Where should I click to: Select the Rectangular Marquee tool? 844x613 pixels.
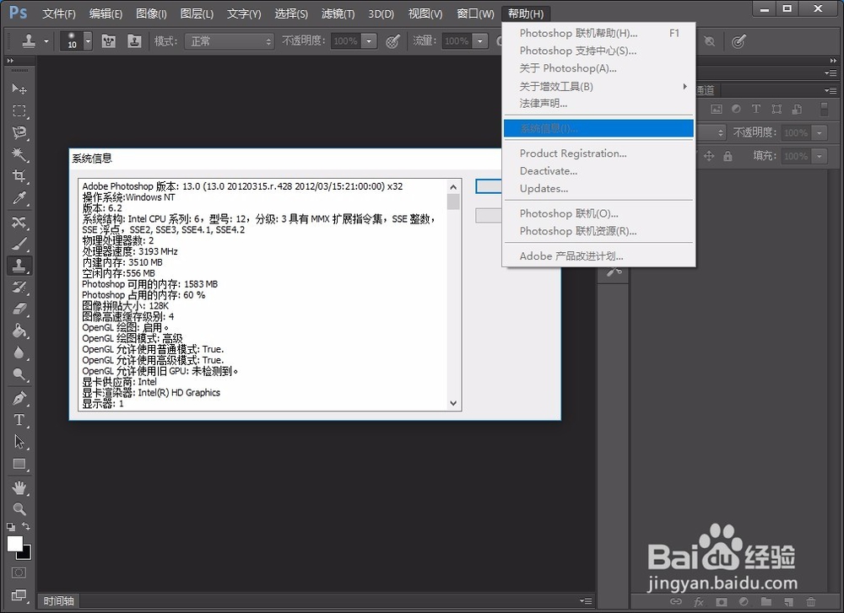click(x=19, y=110)
